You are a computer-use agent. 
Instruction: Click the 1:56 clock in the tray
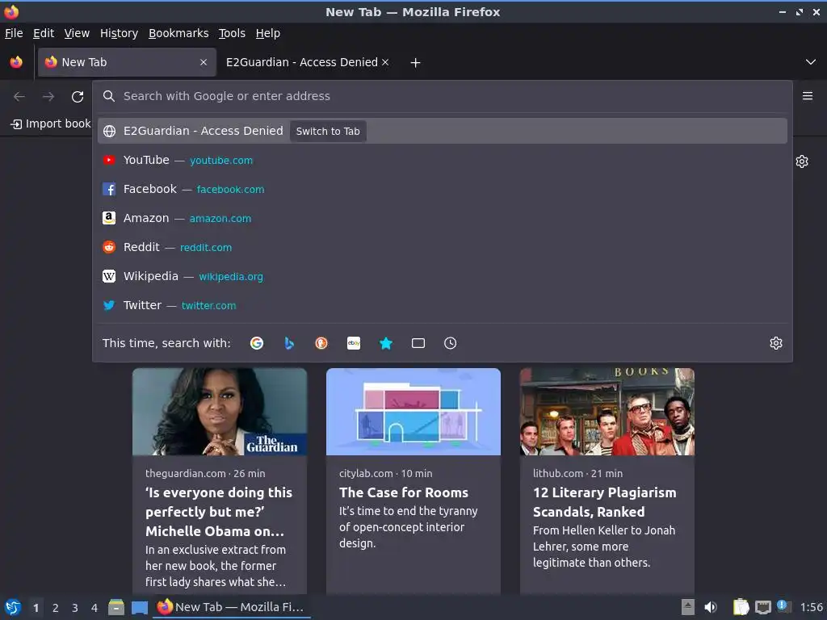click(x=811, y=607)
